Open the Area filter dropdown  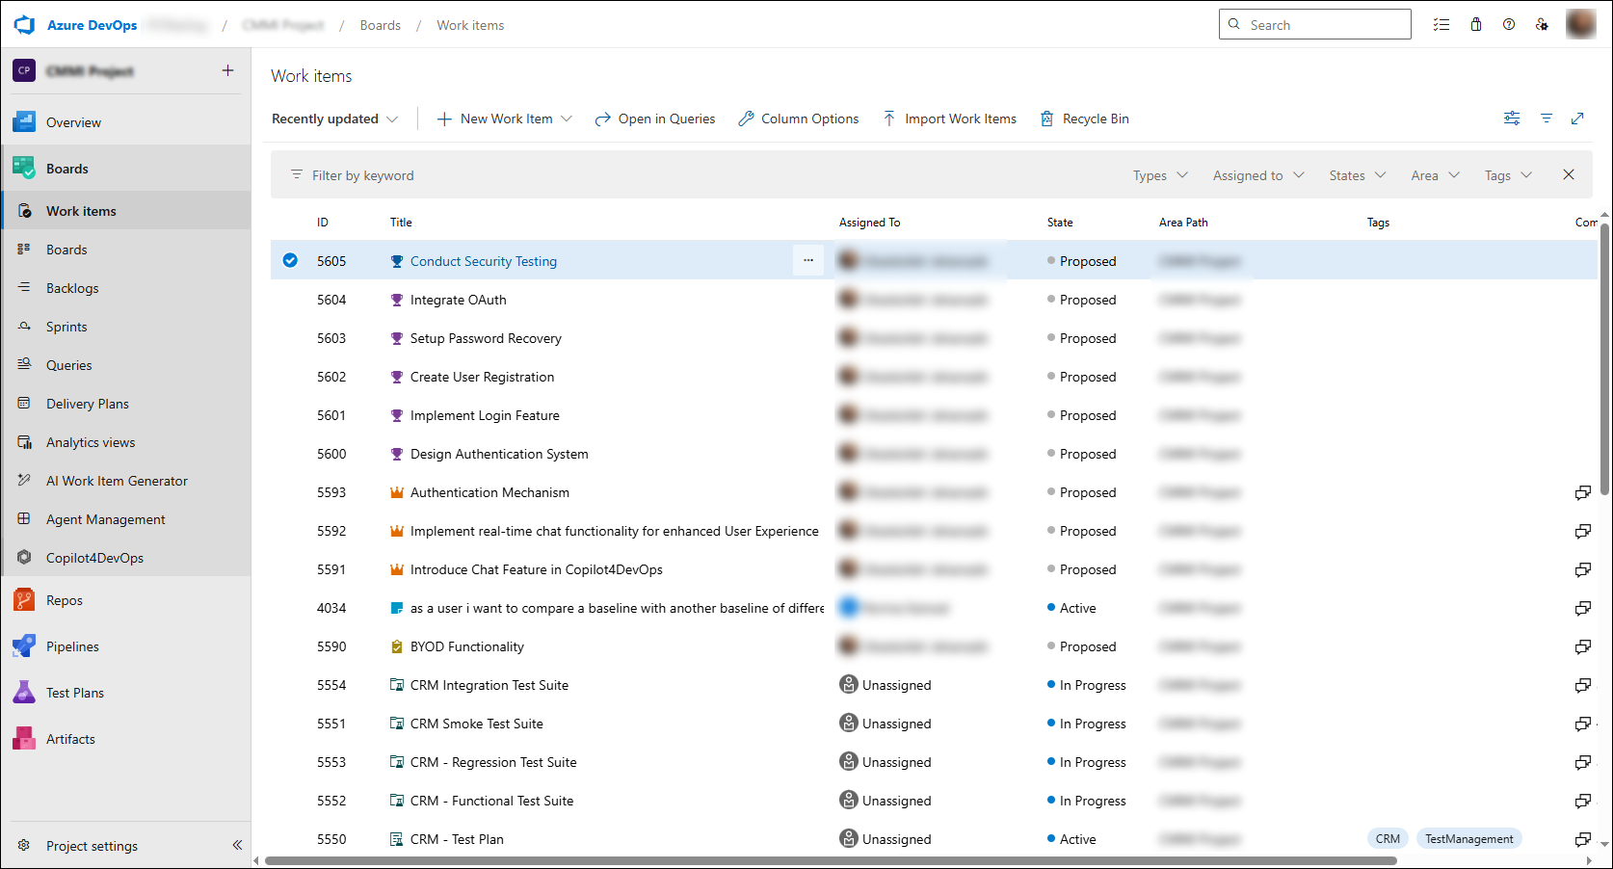(1435, 175)
